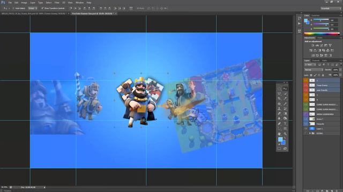The width and height of the screenshot is (343, 192).
Task: Switch to the Channels tab
Action: [316, 60]
